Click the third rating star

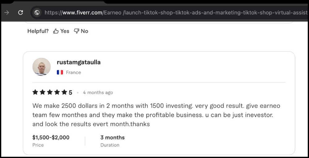tap(50, 92)
